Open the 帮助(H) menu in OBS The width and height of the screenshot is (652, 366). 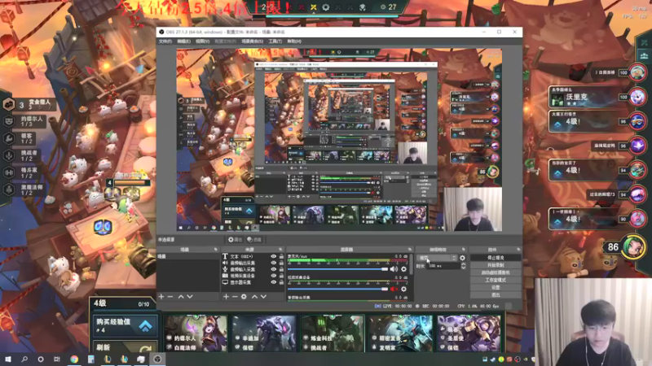click(294, 41)
